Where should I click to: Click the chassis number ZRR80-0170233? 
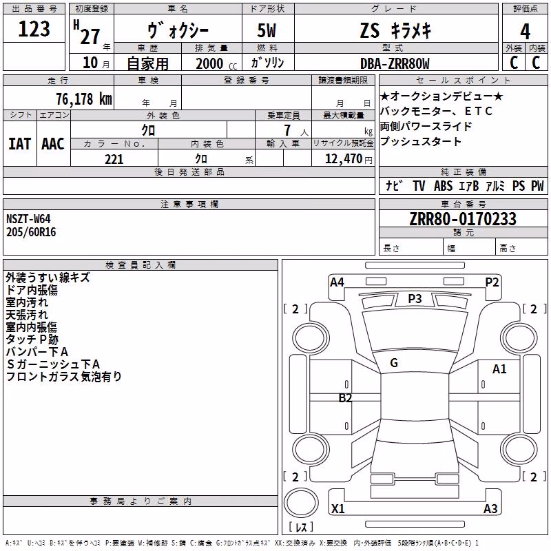[x=463, y=219]
